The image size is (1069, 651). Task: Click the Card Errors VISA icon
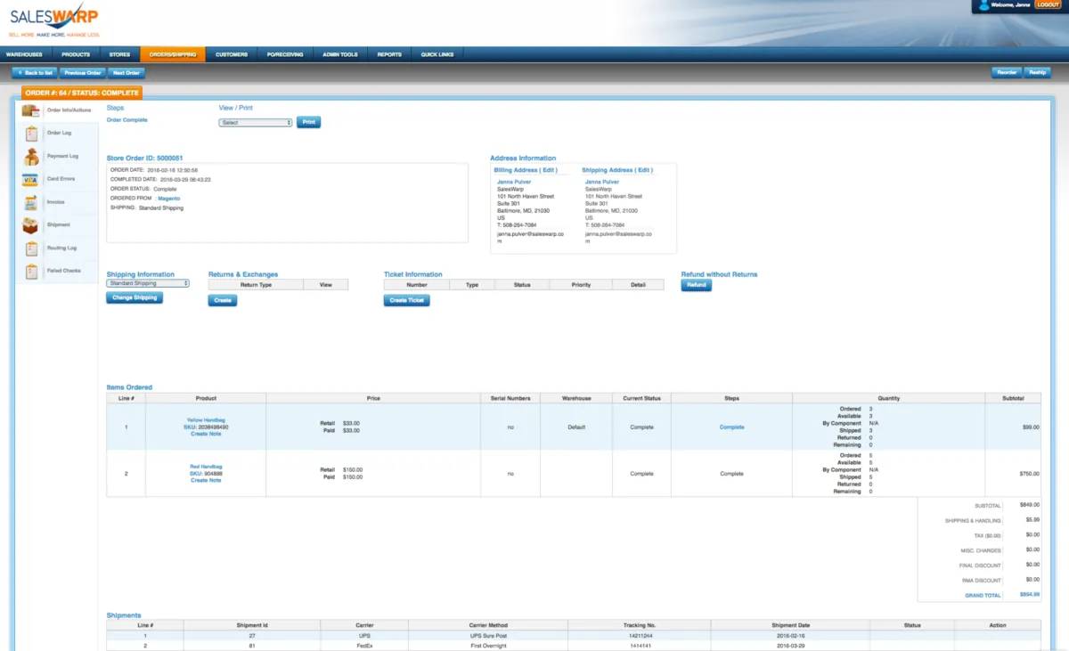pos(31,179)
